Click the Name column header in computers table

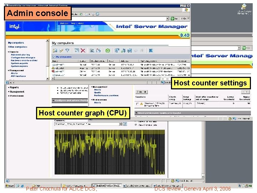click(65, 61)
